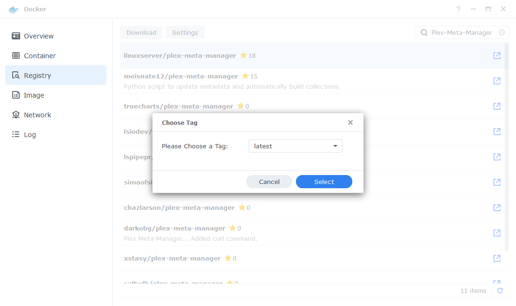Refresh the registry list
The image size is (516, 306).
tap(500, 291)
